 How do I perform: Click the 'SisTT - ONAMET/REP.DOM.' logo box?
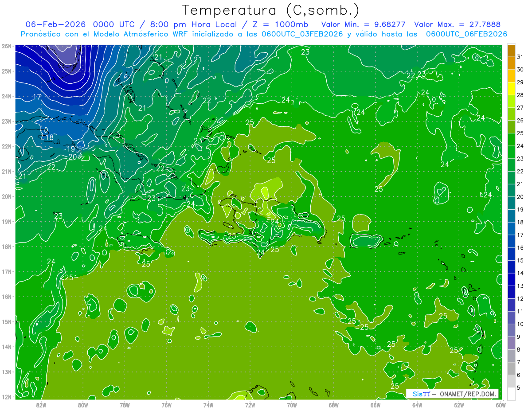click(x=452, y=394)
